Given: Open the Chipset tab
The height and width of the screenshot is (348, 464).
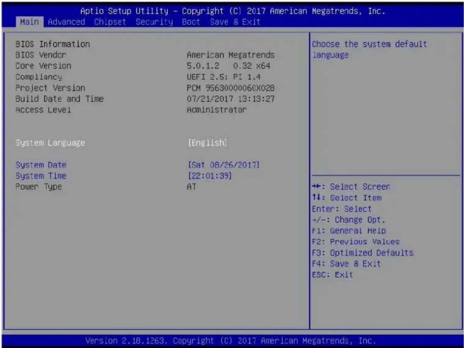Looking at the screenshot, I should coord(110,22).
